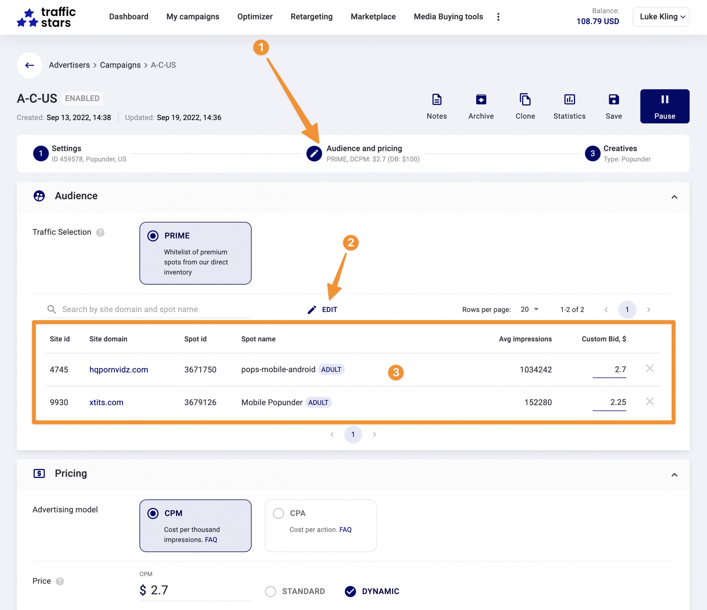The image size is (707, 610).
Task: Go to previous page in bottom pagination
Action: coord(332,435)
